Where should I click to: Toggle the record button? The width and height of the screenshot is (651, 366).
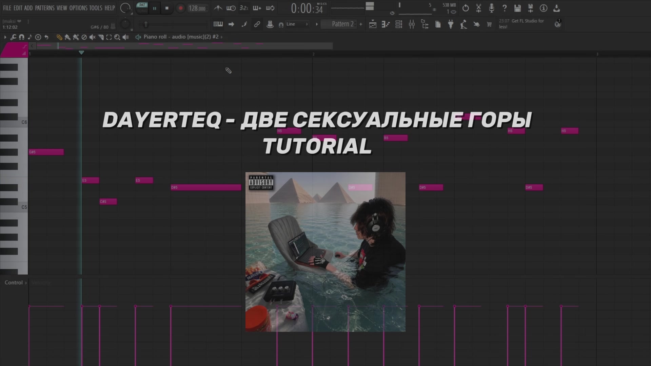point(180,8)
